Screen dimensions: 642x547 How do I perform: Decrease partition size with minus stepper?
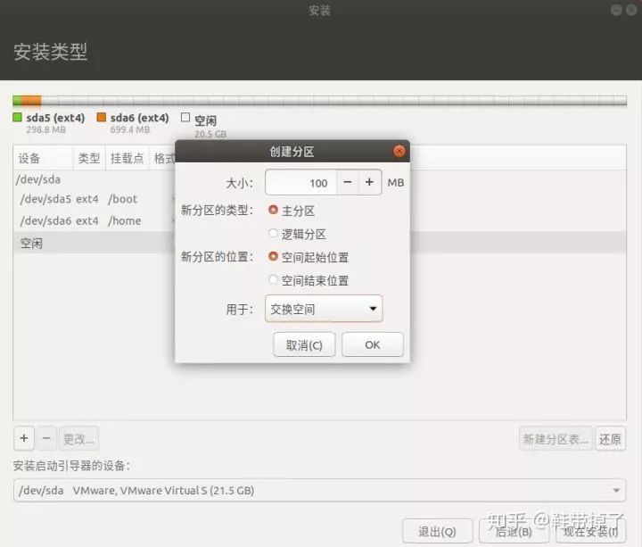(x=348, y=182)
